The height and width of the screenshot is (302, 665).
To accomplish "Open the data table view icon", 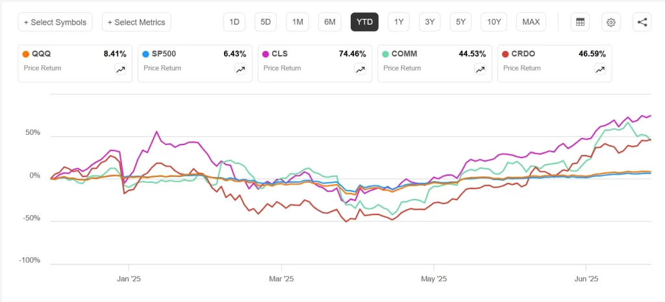I will pos(580,22).
